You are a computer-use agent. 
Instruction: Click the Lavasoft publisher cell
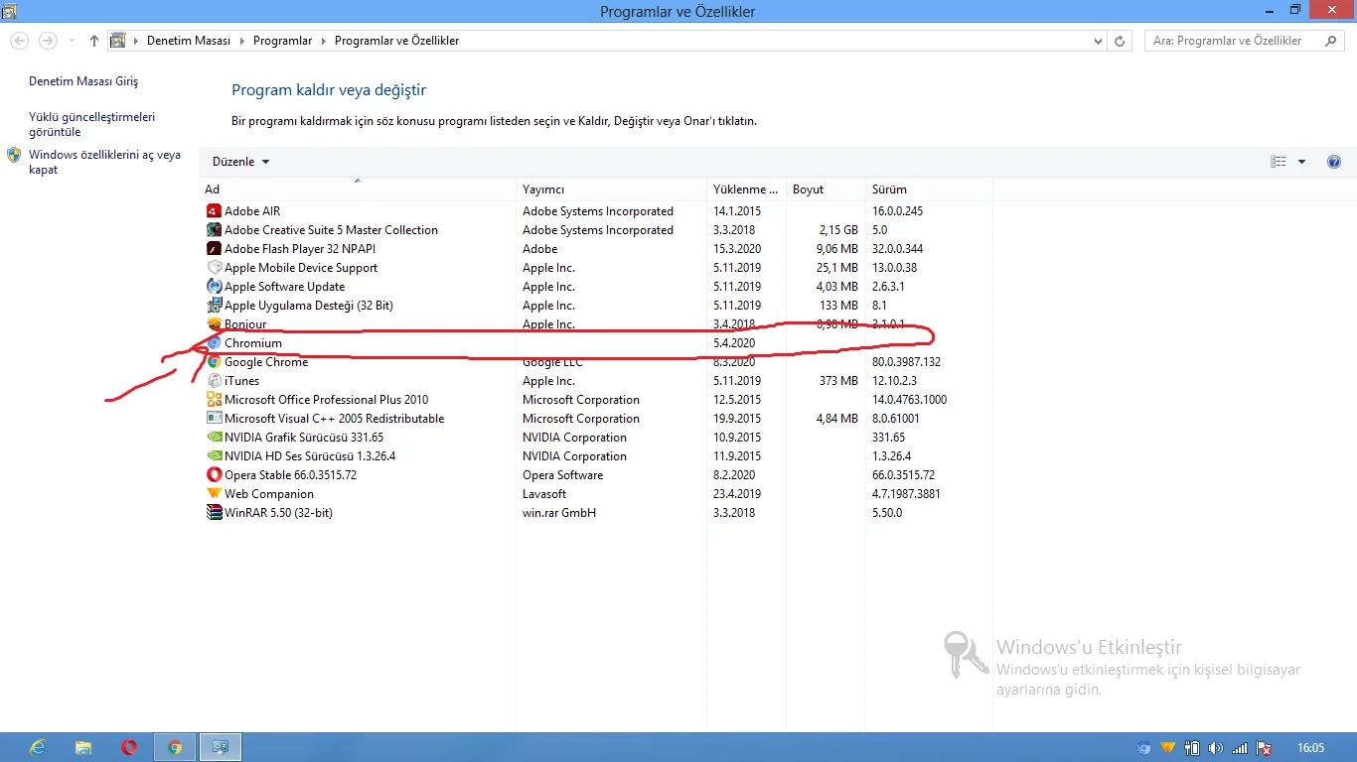(x=544, y=494)
